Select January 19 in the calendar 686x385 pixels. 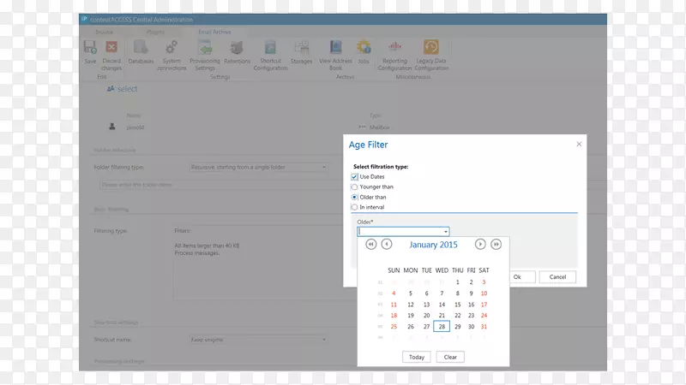411,315
